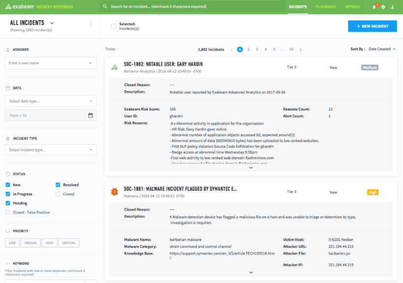This screenshot has height=283, width=403.
Task: Filter by MEDIUM priority
Action: (31, 243)
